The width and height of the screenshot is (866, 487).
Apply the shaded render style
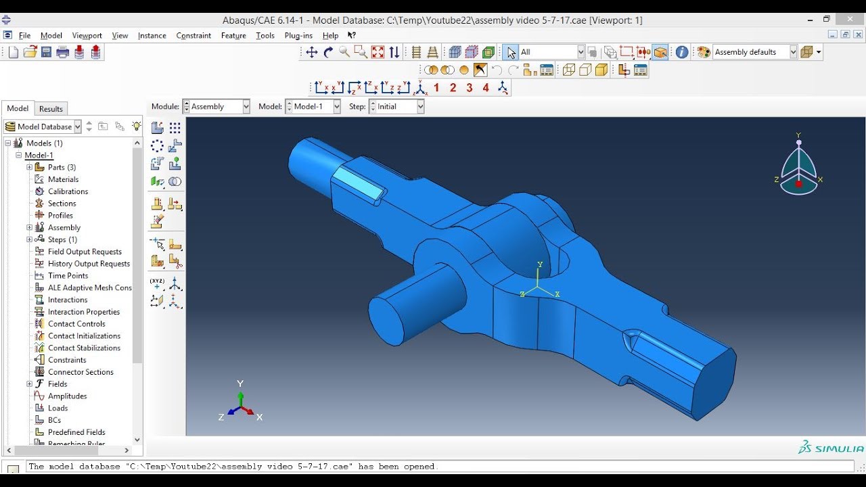pos(601,70)
